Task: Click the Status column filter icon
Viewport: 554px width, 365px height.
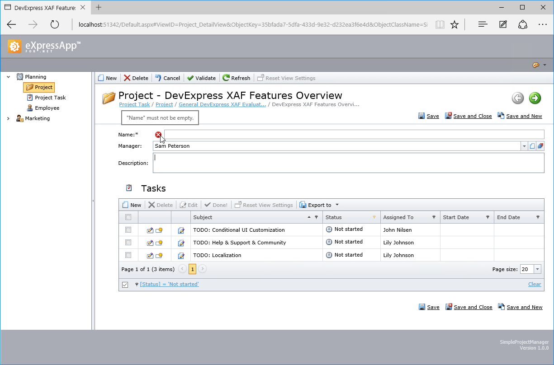Action: pos(374,217)
